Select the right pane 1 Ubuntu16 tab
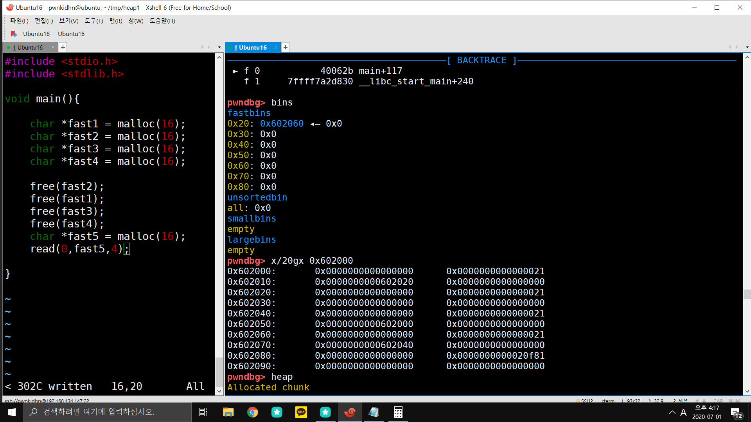The width and height of the screenshot is (751, 422). (x=250, y=47)
